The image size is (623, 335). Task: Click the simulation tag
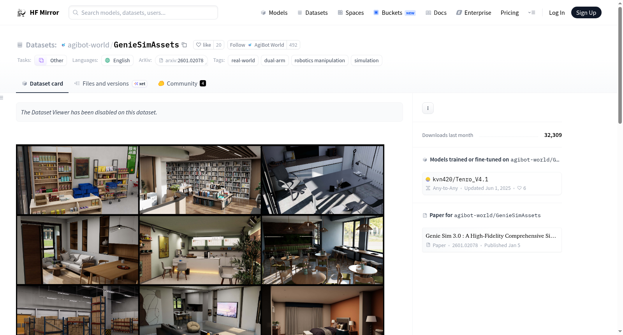366,60
